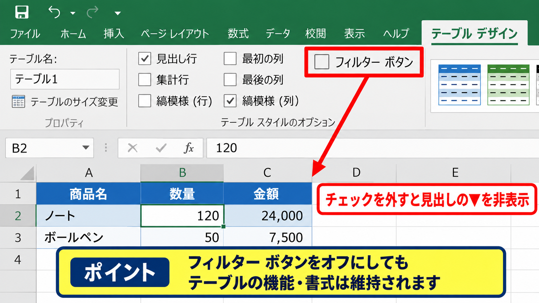Select row 3 header
The height and width of the screenshot is (303, 539).
[18, 238]
